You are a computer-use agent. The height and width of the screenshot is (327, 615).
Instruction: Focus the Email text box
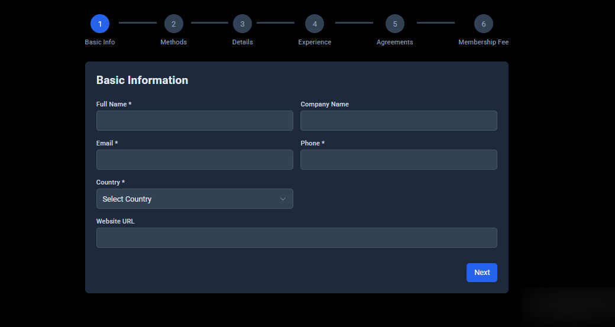pyautogui.click(x=195, y=160)
